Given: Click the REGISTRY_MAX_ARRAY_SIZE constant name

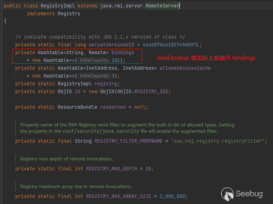Looking at the screenshot, I should click(118, 196).
